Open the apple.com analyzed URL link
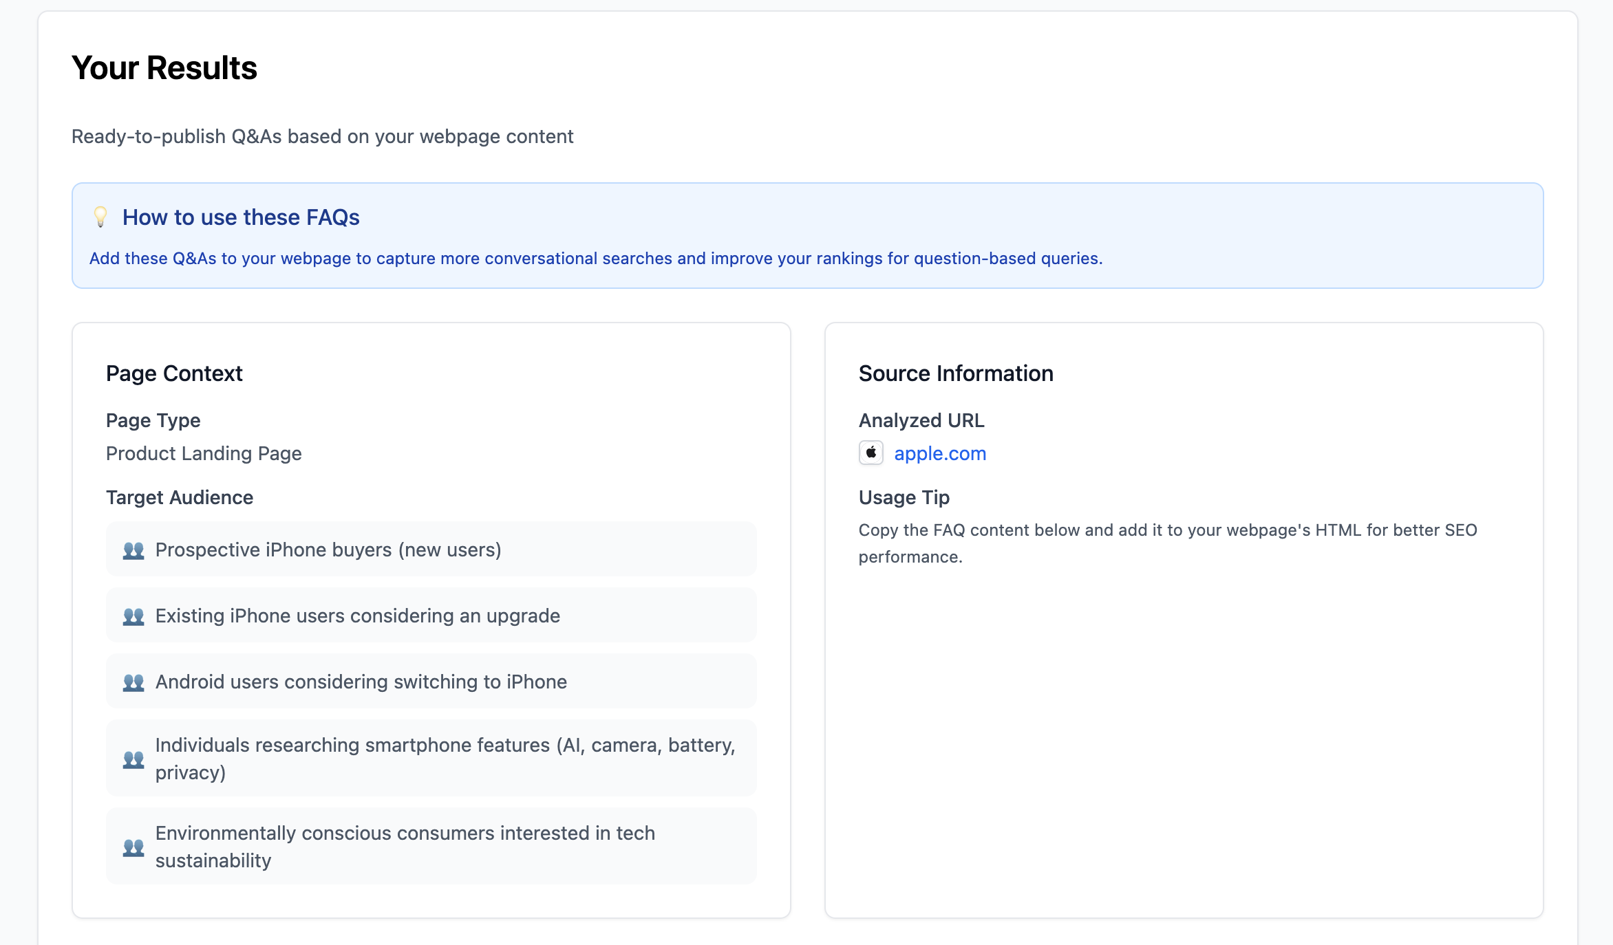Image resolution: width=1613 pixels, height=945 pixels. point(939,453)
